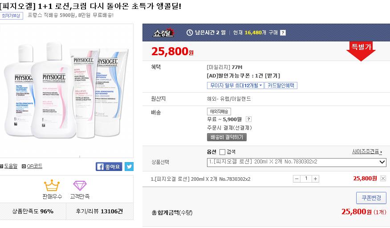
Task: Remove the selected Physiogel lotion item
Action: pyautogui.click(x=383, y=179)
